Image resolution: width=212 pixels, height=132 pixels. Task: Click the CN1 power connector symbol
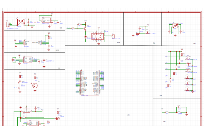tap(8, 24)
